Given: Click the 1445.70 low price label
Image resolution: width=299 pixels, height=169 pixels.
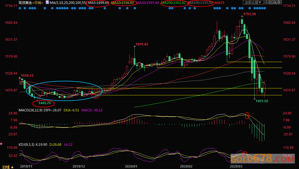Looking at the screenshot, I should click(45, 103).
